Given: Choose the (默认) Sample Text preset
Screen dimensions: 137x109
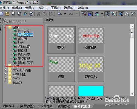Looking at the screenshot, I should (x=61, y=40).
